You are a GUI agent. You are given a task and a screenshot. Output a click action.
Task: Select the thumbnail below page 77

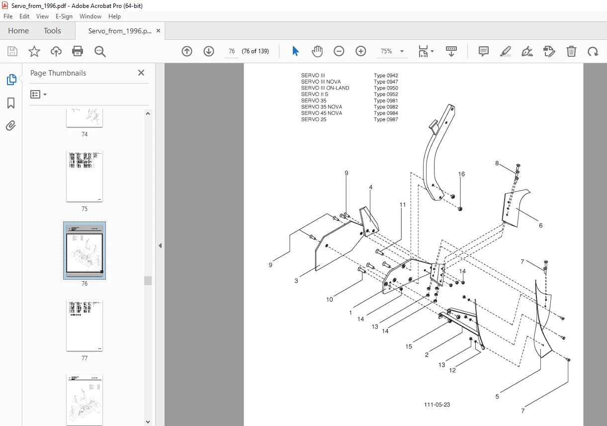point(85,400)
